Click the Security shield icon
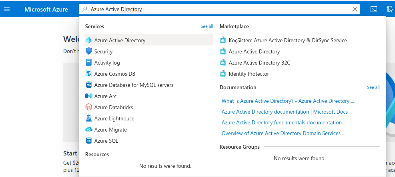 89,51
